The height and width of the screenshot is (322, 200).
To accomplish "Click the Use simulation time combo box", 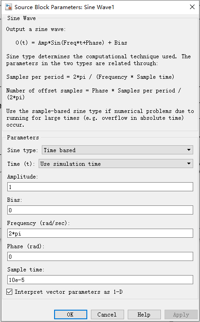I will pyautogui.click(x=116, y=164).
